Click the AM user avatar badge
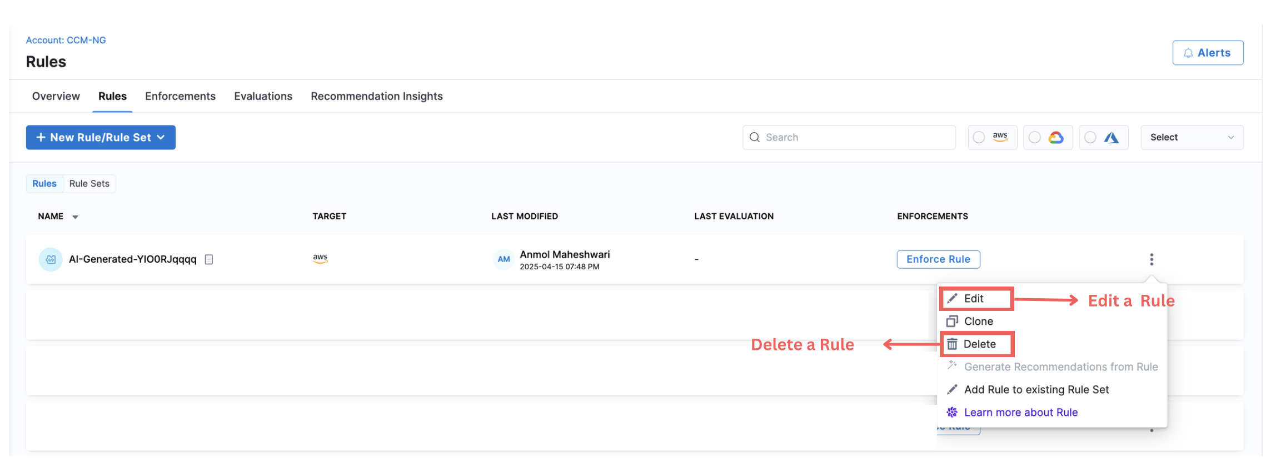 tap(504, 259)
